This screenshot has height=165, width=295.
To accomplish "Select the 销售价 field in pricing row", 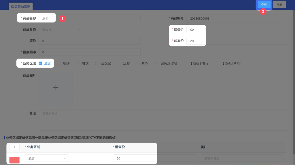I will pyautogui.click(x=135, y=158).
